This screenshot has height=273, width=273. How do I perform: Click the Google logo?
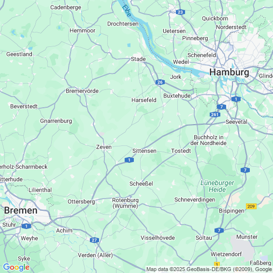[16, 267]
